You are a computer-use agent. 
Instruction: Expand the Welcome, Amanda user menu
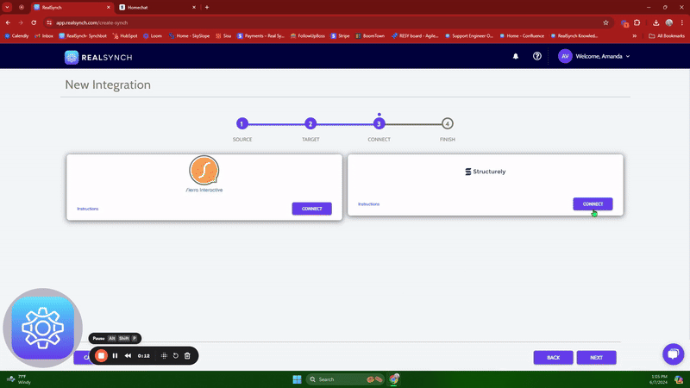point(602,56)
